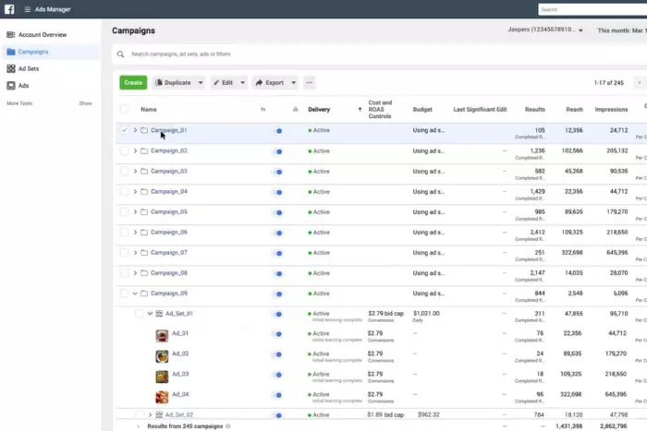
Task: Select the Account Overview sidebar item
Action: coord(51,35)
